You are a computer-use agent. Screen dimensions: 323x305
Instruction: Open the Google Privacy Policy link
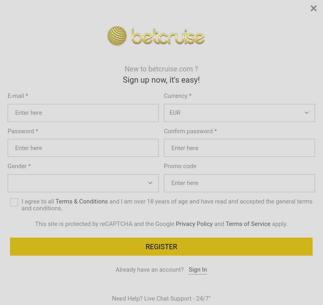pyautogui.click(x=194, y=224)
